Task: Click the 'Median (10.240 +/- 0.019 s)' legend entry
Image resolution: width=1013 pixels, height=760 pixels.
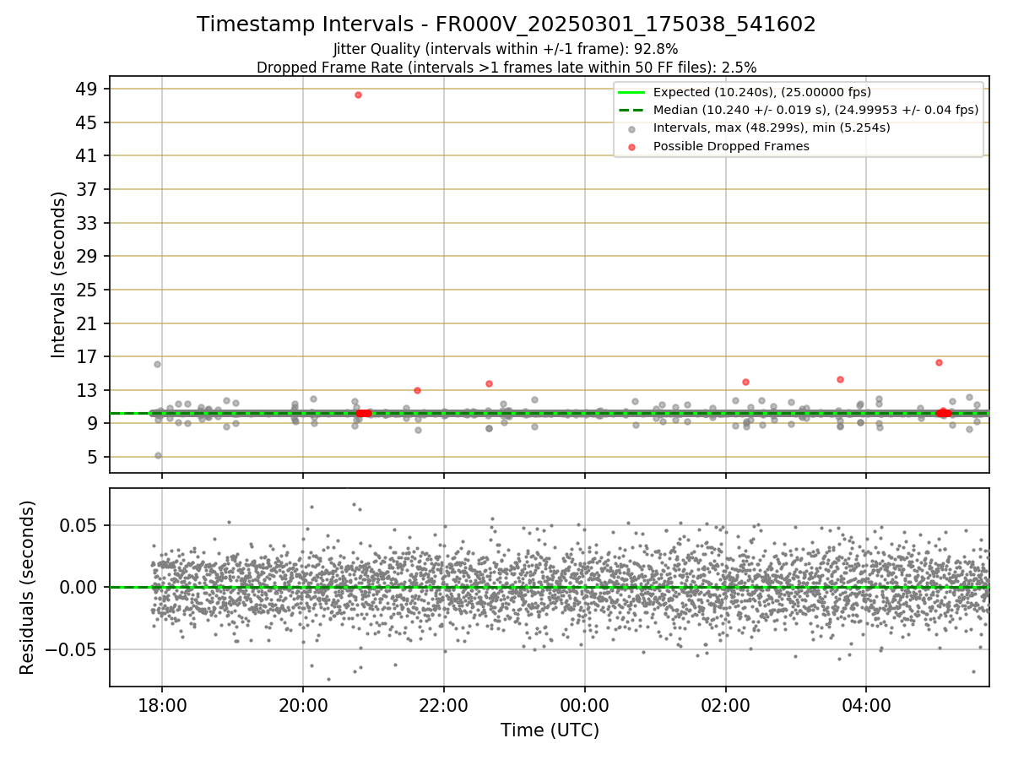Action: pos(815,110)
